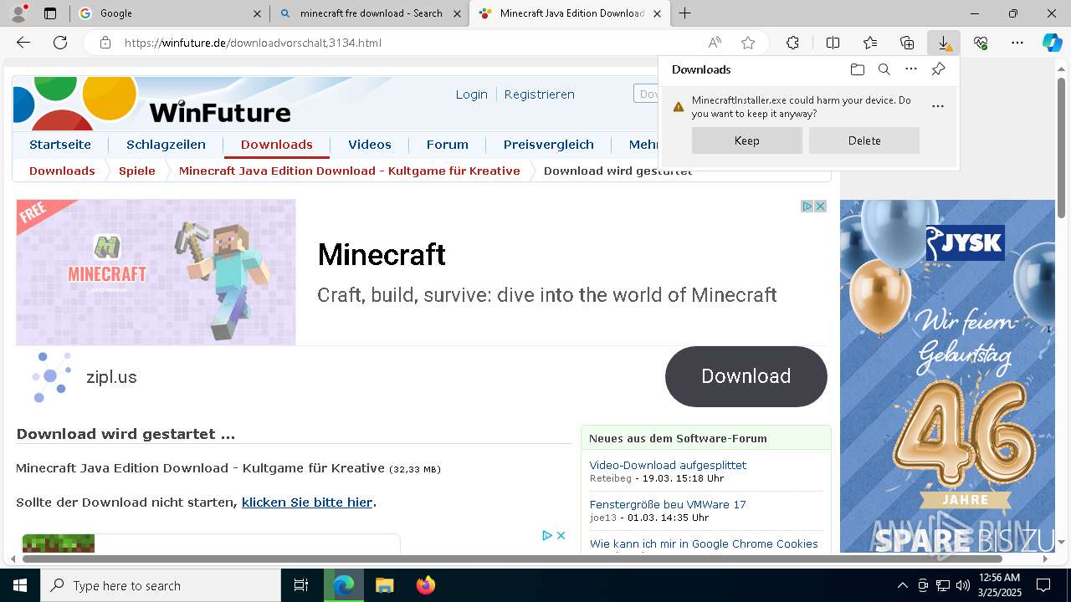
Task: Open the site information lock icon
Action: tap(105, 43)
